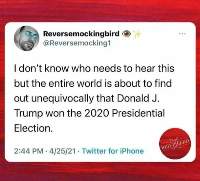Open the three-dot more options menu
Screen dimensions: 200x181
click(x=182, y=34)
